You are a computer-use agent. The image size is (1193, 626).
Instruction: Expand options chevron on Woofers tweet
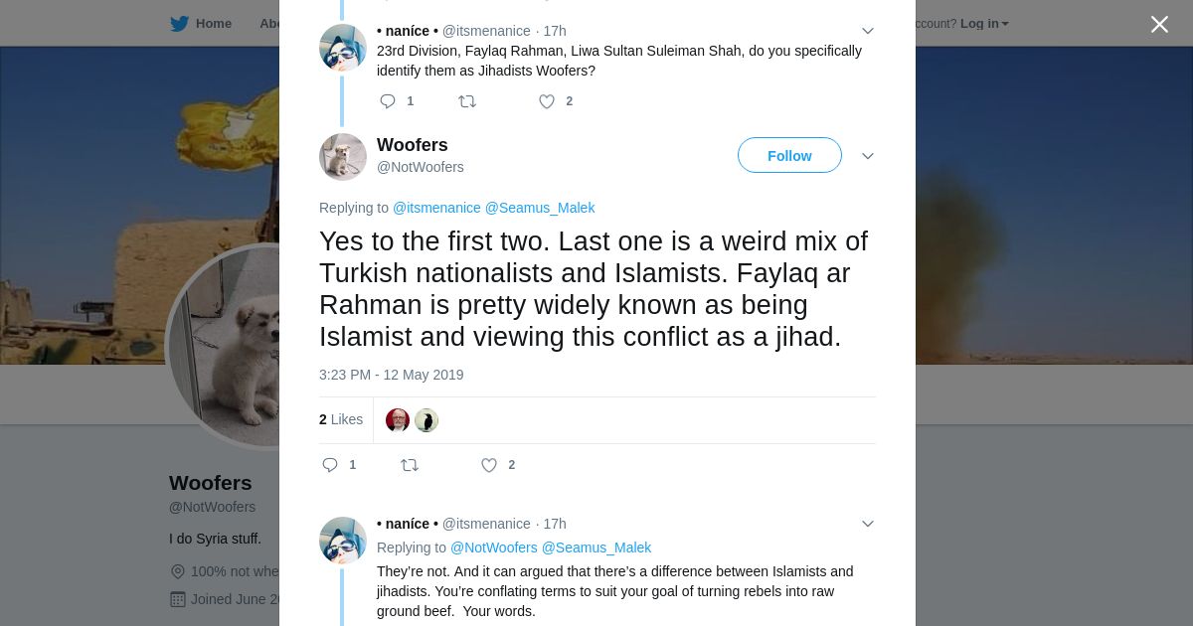point(868,156)
